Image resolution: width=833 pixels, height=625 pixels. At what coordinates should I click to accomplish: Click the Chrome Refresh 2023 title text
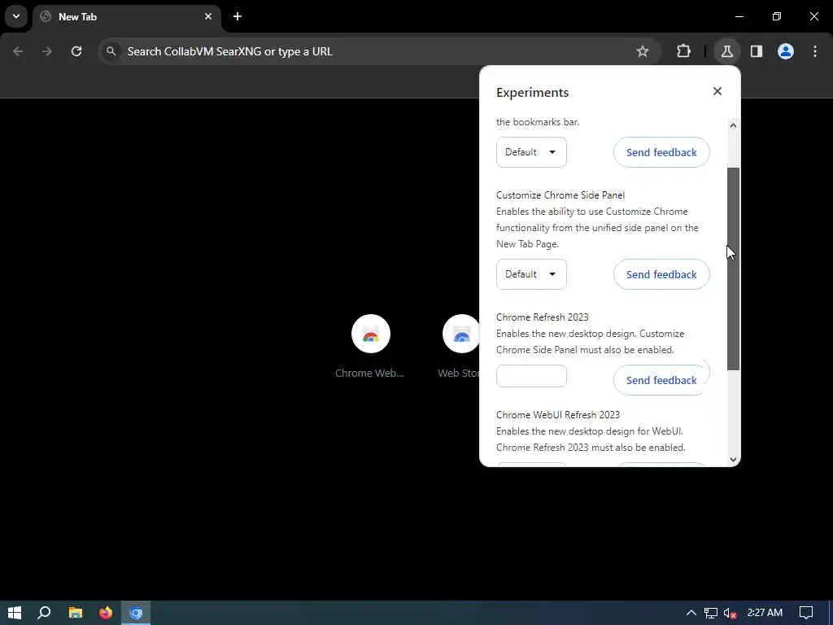[x=543, y=317]
